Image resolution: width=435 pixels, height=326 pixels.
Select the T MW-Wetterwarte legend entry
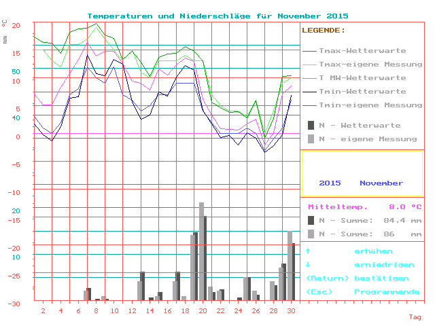coord(362,78)
